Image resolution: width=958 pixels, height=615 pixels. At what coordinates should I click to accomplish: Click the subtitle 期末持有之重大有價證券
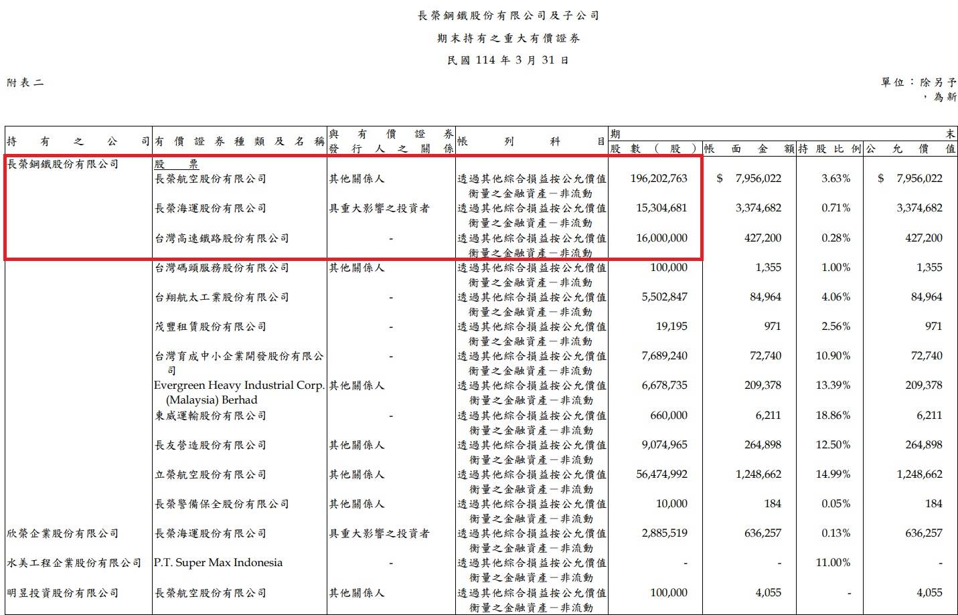coord(508,38)
